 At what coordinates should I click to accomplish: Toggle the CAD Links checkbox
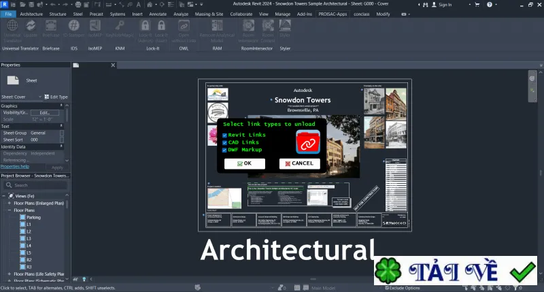[x=224, y=143]
